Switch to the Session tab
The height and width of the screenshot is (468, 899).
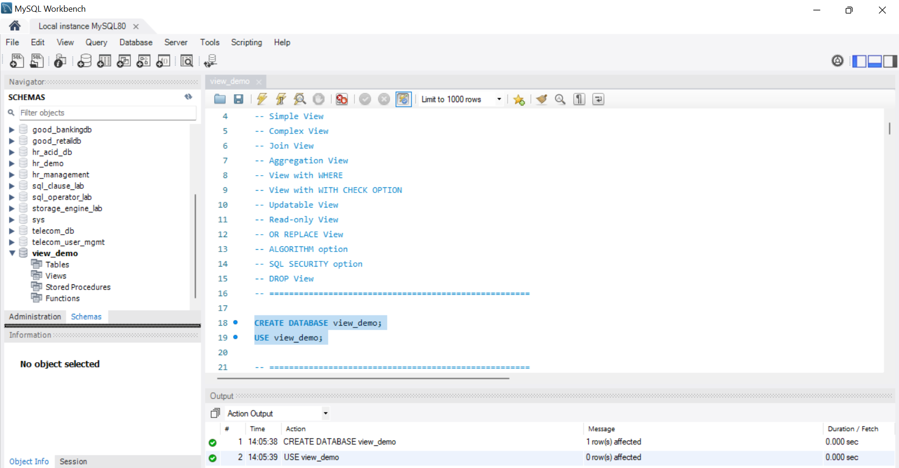[x=73, y=461]
